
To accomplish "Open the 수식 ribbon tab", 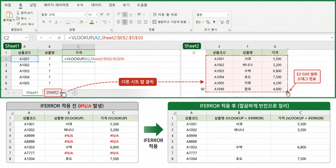I will point(80,5).
